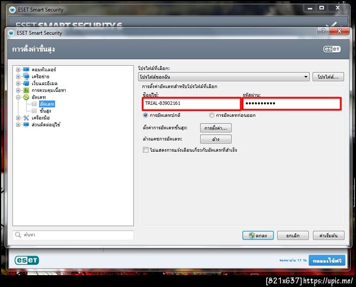The width and height of the screenshot is (356, 287).
Task: Click the โปรไฟล์... button
Action: [328, 76]
